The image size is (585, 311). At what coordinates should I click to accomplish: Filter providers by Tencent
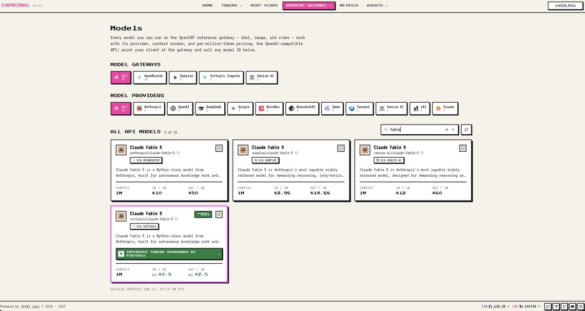[x=359, y=109]
